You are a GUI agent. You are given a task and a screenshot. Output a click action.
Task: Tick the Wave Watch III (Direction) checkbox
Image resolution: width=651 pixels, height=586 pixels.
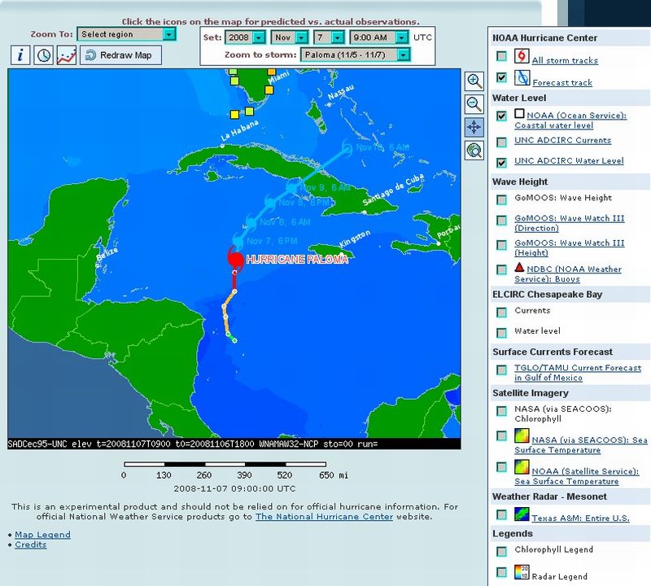tap(501, 220)
